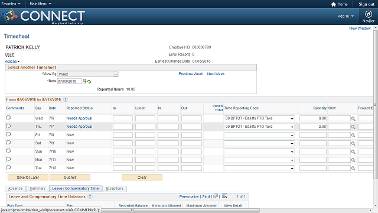This screenshot has width=378, height=213.
Task: Click View All icon in balances header
Action: pos(216,196)
